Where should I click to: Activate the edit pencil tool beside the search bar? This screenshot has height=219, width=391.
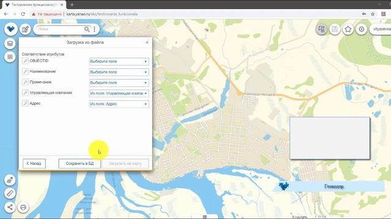point(25,29)
